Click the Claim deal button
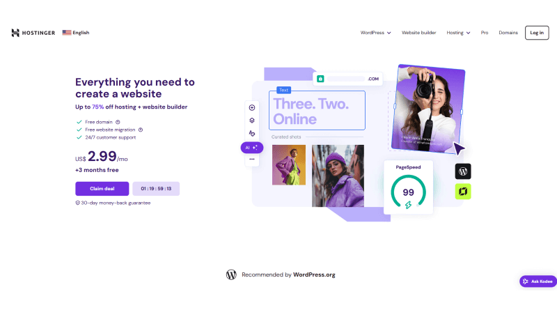Viewport: 557px width, 310px height. pos(102,189)
